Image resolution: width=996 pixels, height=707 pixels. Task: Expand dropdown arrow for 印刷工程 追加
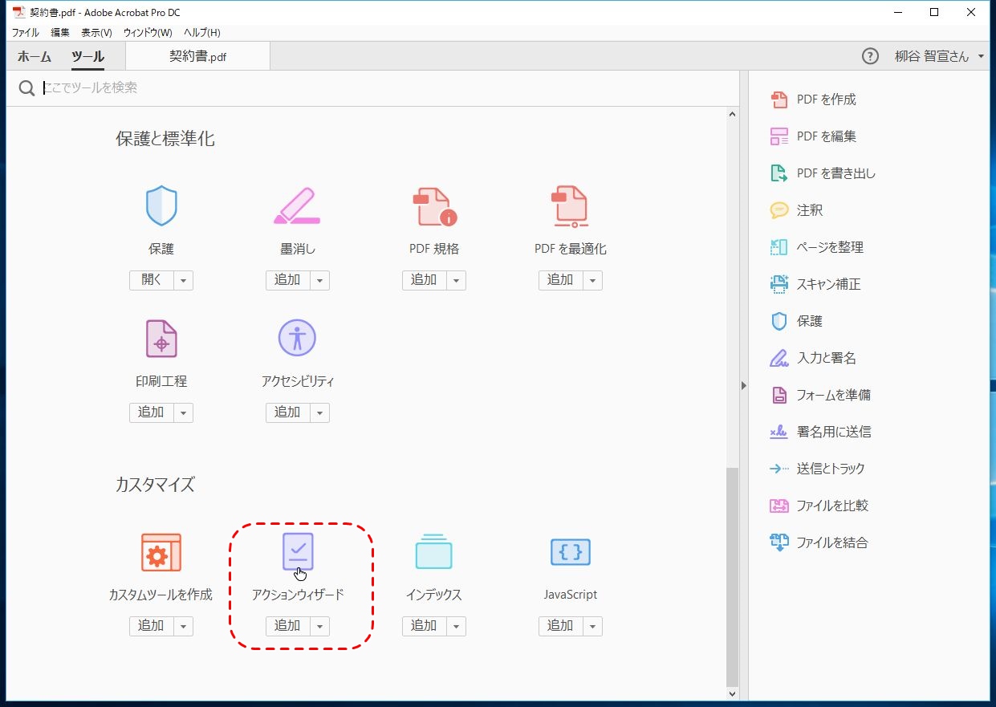click(184, 412)
